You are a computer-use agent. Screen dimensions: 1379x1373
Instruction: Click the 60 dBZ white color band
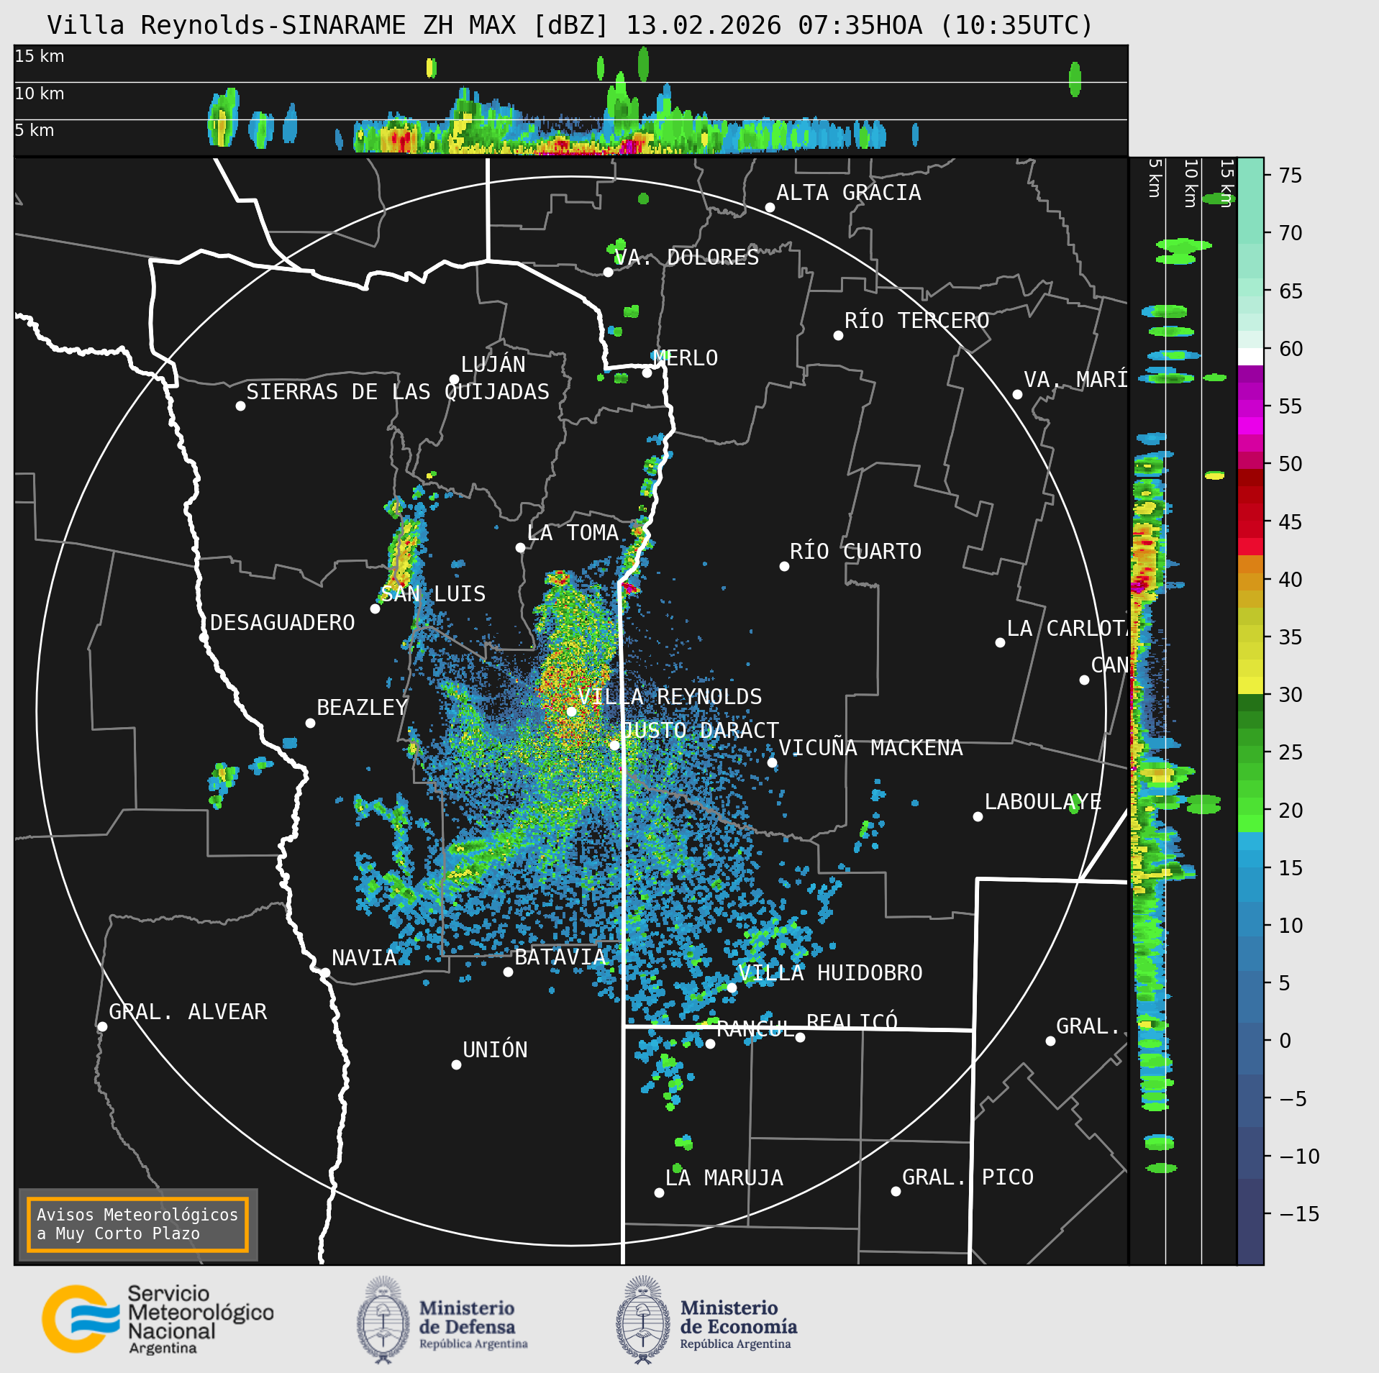1250,357
